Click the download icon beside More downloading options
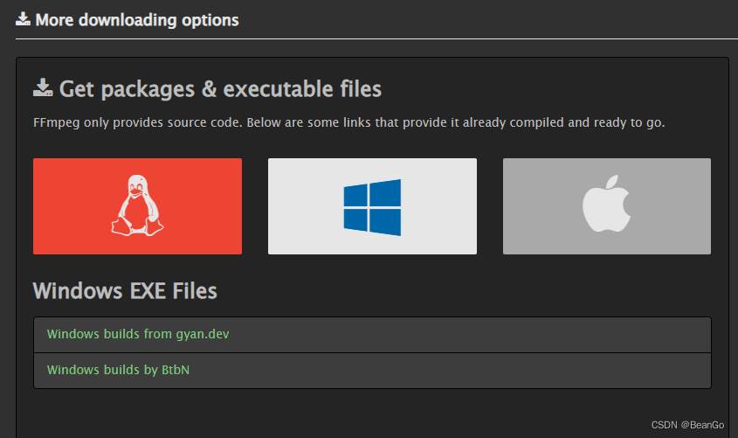This screenshot has height=438, width=738. coord(23,19)
